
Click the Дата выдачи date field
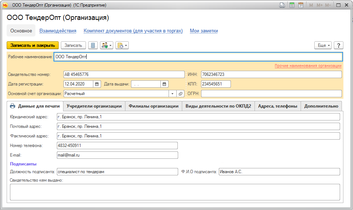tap(146, 84)
